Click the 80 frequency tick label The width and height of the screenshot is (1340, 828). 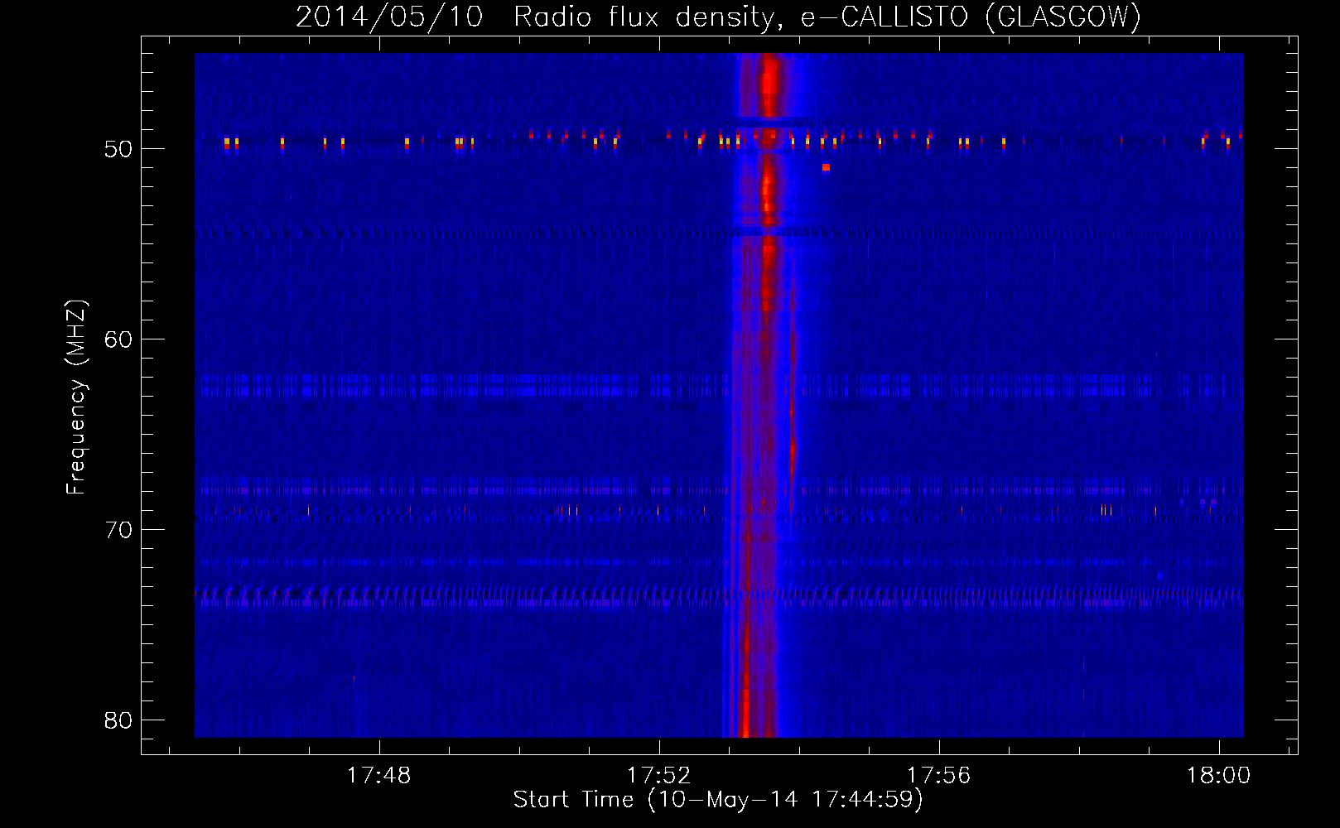118,720
